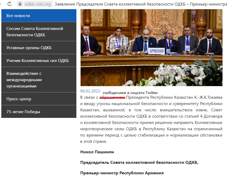Click the АРМЕНИЯ nameplate in the photo
Viewport: 227px width, 178px height.
156,51
